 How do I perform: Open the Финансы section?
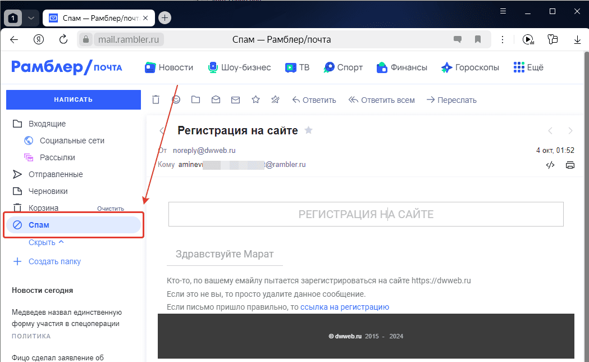pyautogui.click(x=402, y=67)
